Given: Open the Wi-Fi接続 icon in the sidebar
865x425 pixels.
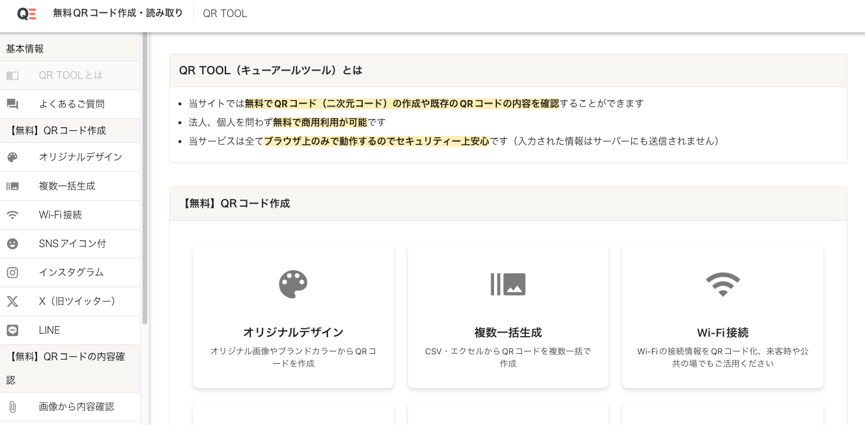Looking at the screenshot, I should tap(14, 215).
